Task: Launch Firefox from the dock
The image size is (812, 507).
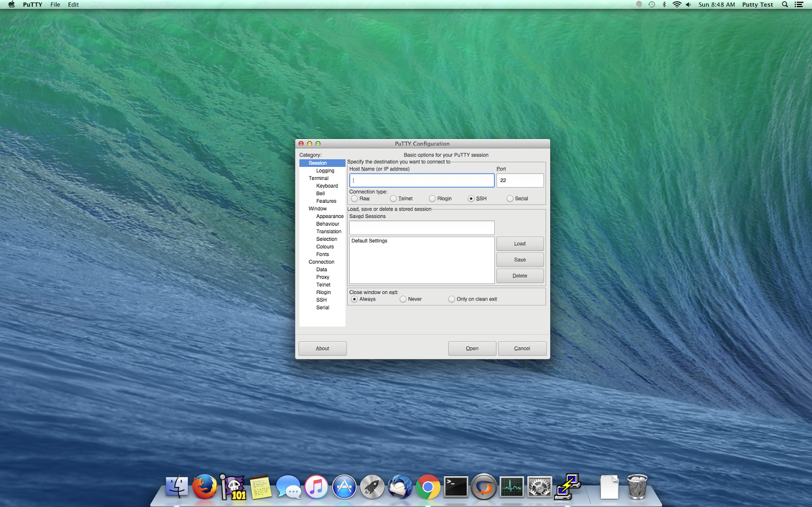Action: click(205, 487)
